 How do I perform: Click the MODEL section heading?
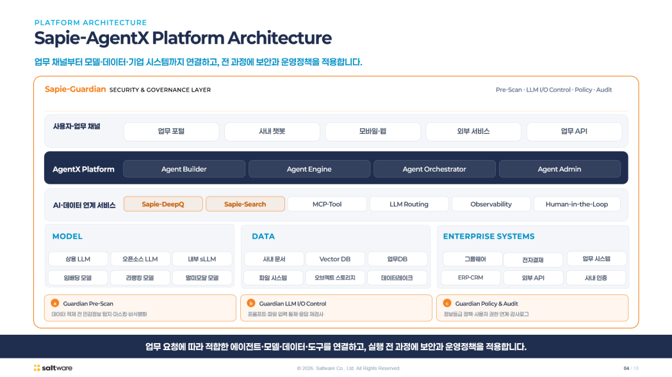[67, 236]
